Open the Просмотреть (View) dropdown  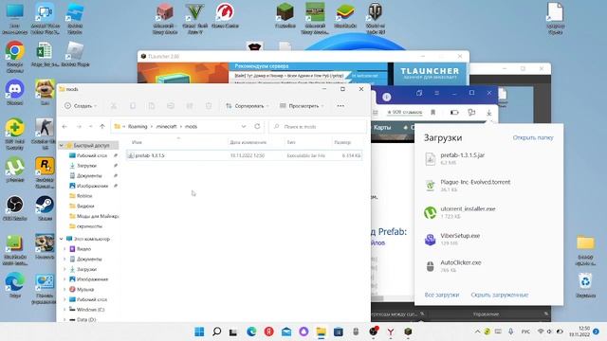point(302,106)
